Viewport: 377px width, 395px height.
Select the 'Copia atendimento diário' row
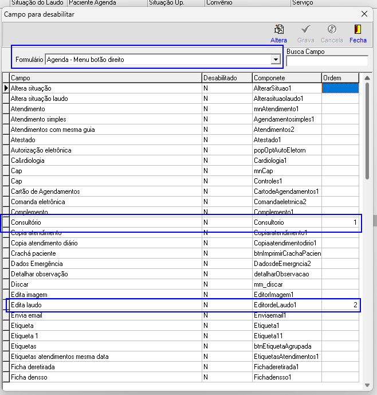(x=180, y=243)
